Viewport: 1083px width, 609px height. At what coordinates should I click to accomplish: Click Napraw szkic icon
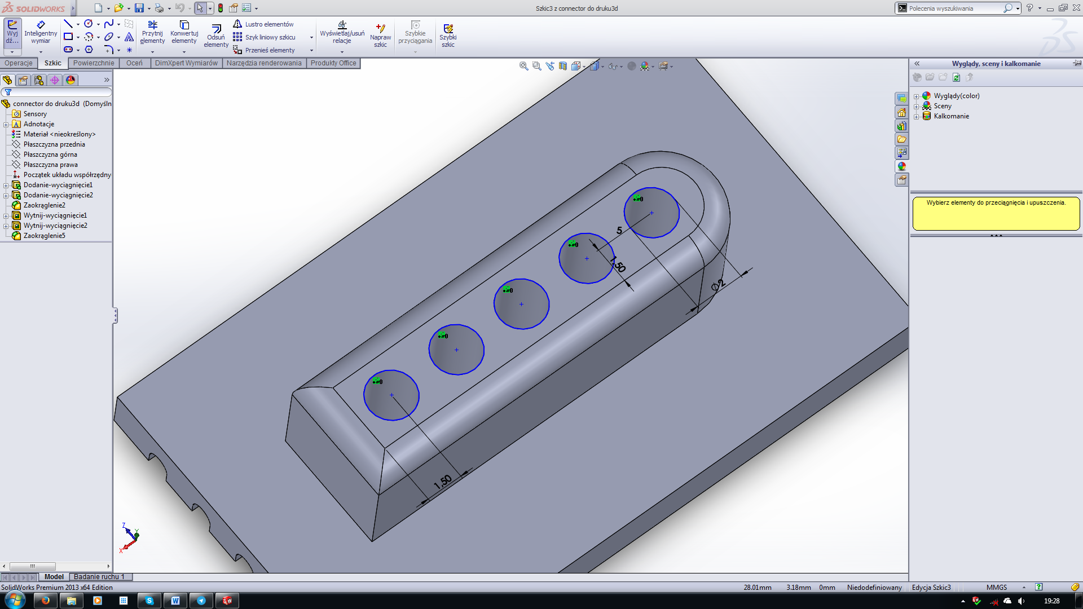(x=381, y=34)
